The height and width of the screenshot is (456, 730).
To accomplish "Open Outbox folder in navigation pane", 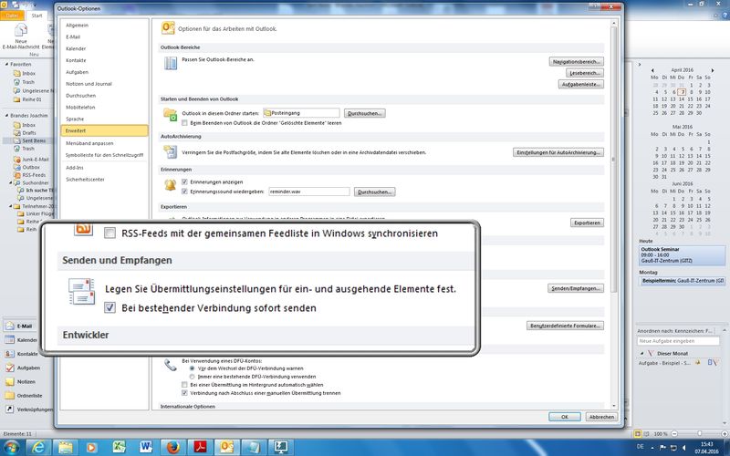I will click(31, 167).
